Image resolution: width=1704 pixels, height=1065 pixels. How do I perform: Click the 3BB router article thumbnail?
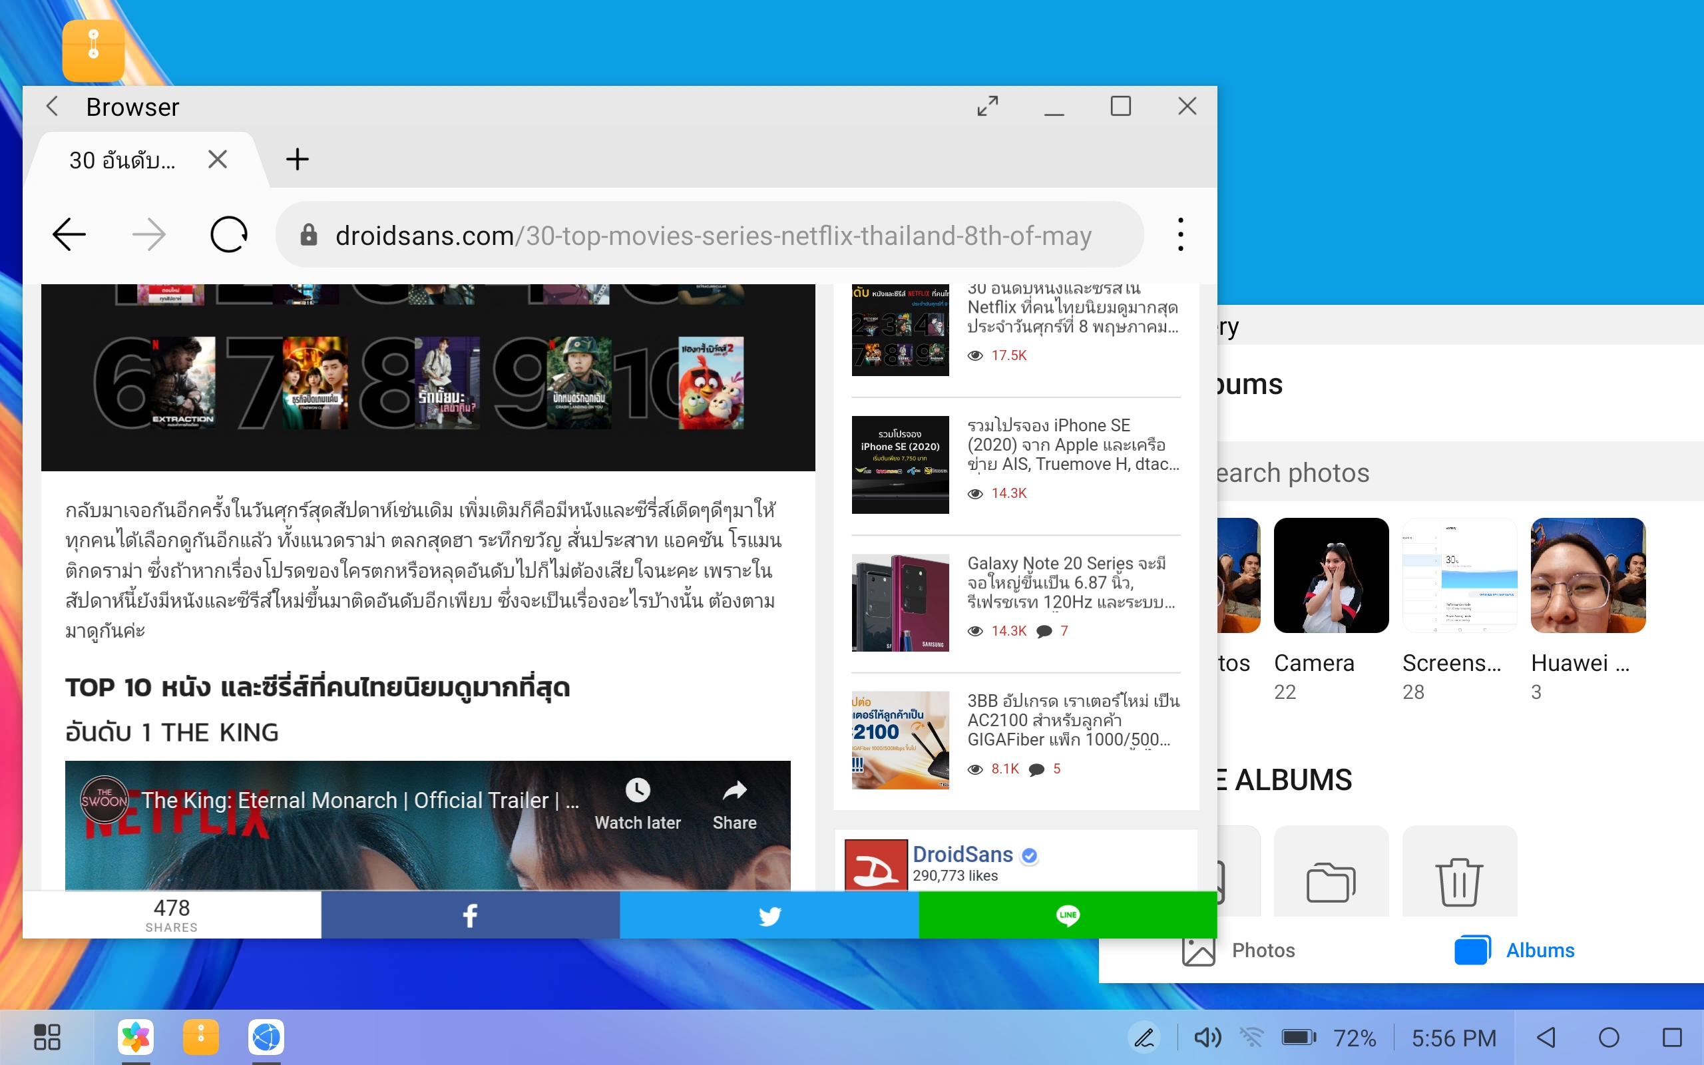coord(900,740)
